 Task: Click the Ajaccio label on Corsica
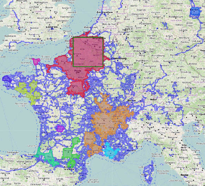click(x=145, y=174)
